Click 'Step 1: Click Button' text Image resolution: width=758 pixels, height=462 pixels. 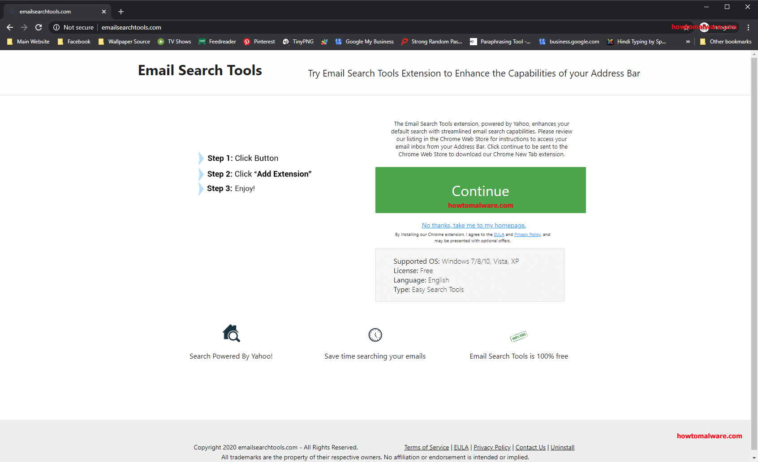[x=243, y=158]
